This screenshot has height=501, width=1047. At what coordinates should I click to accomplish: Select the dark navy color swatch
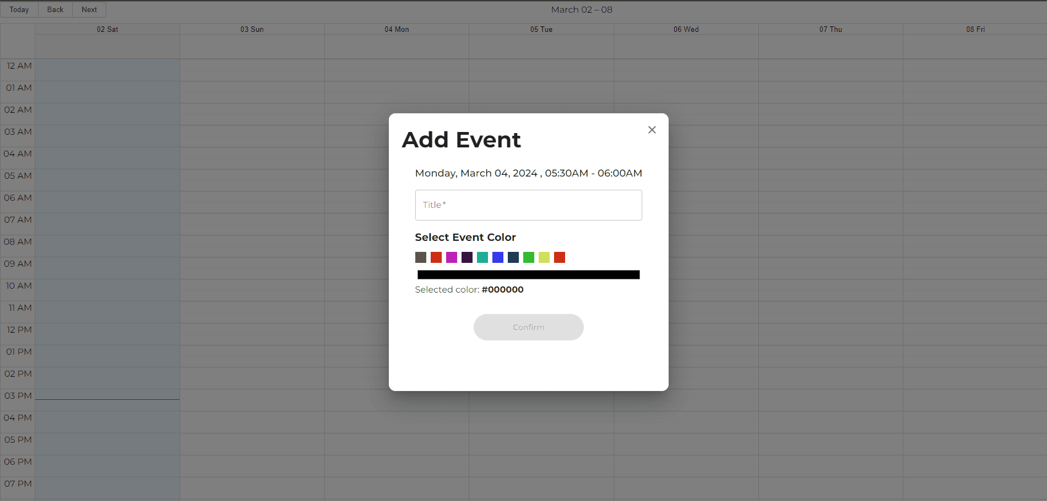pos(513,257)
